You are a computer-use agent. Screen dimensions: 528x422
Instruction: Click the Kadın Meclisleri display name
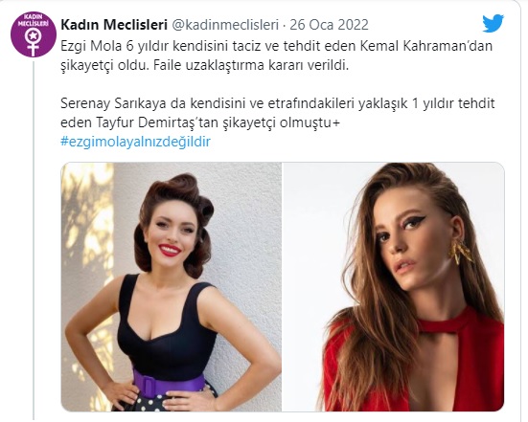(114, 25)
